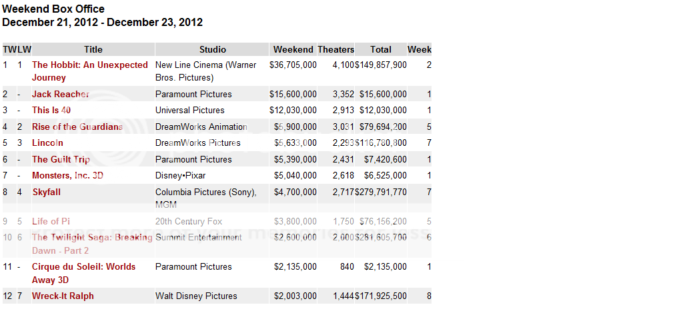Screen dimensions: 681x309
Task: Select the Rise of the Guardians link
Action: 77,127
